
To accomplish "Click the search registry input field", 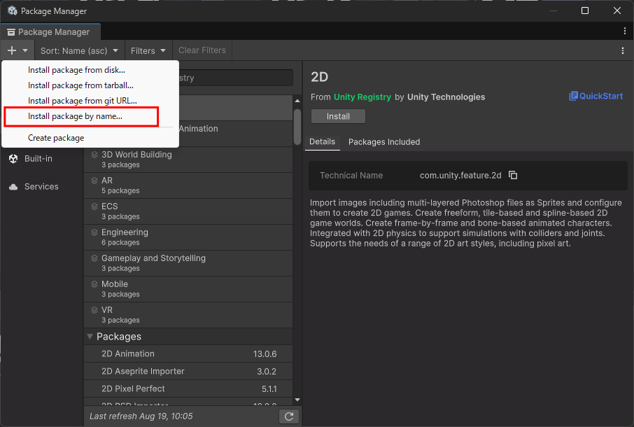I will click(x=236, y=78).
